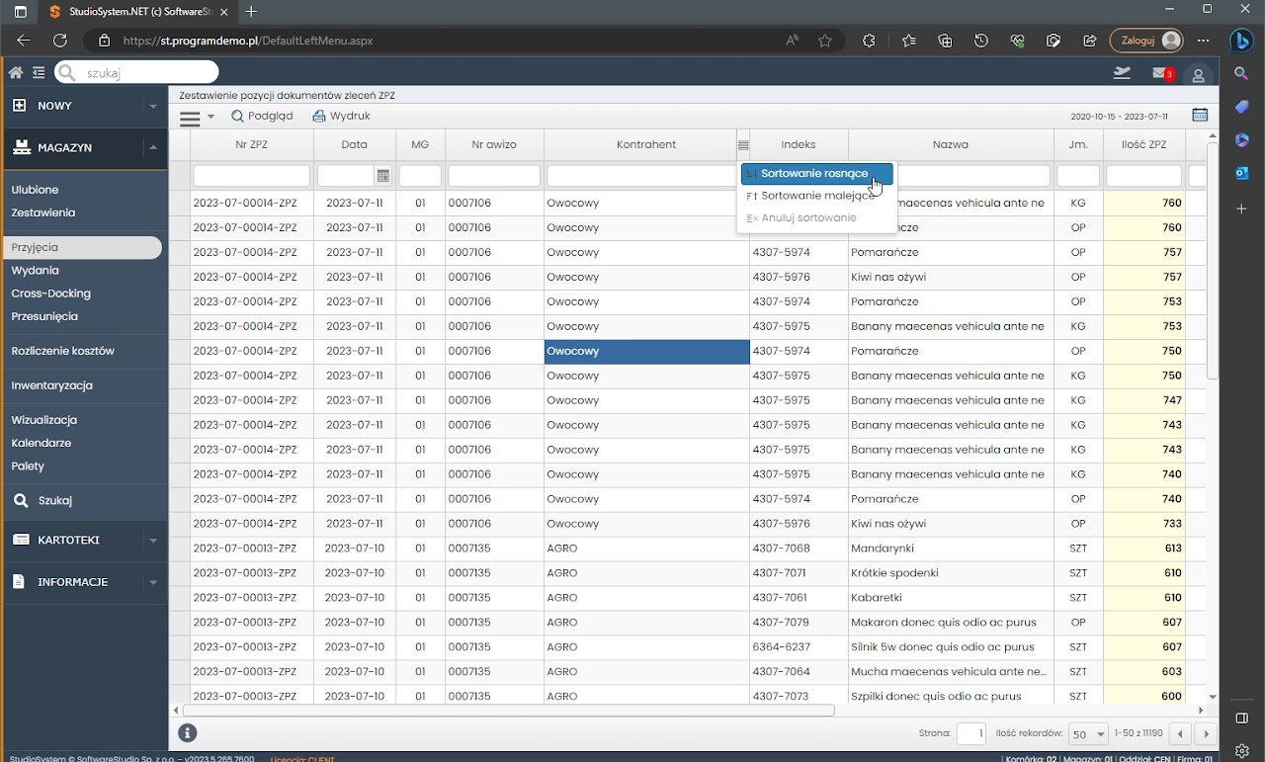
Task: Open Wydania in the sidebar
Action: [x=36, y=271]
